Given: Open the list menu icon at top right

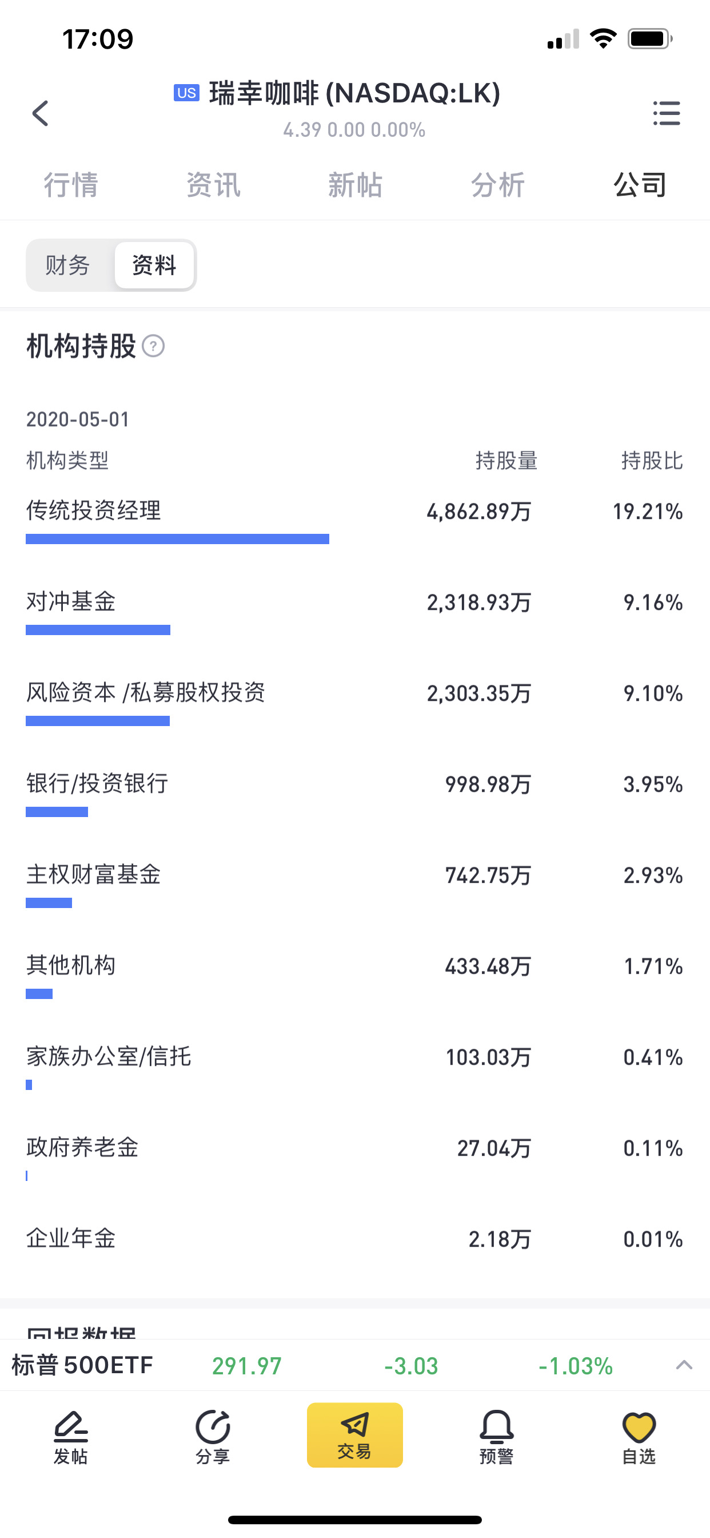Looking at the screenshot, I should pos(667,113).
